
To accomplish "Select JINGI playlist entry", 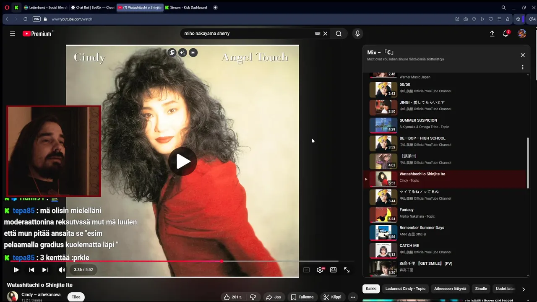I will pos(445,107).
